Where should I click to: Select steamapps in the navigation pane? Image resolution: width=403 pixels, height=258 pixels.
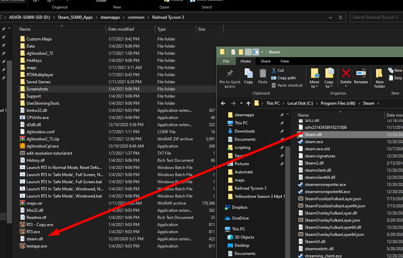[x=244, y=115]
